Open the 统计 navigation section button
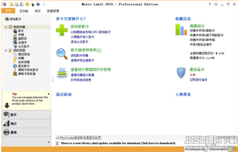The image size is (238, 152). tap(27, 124)
